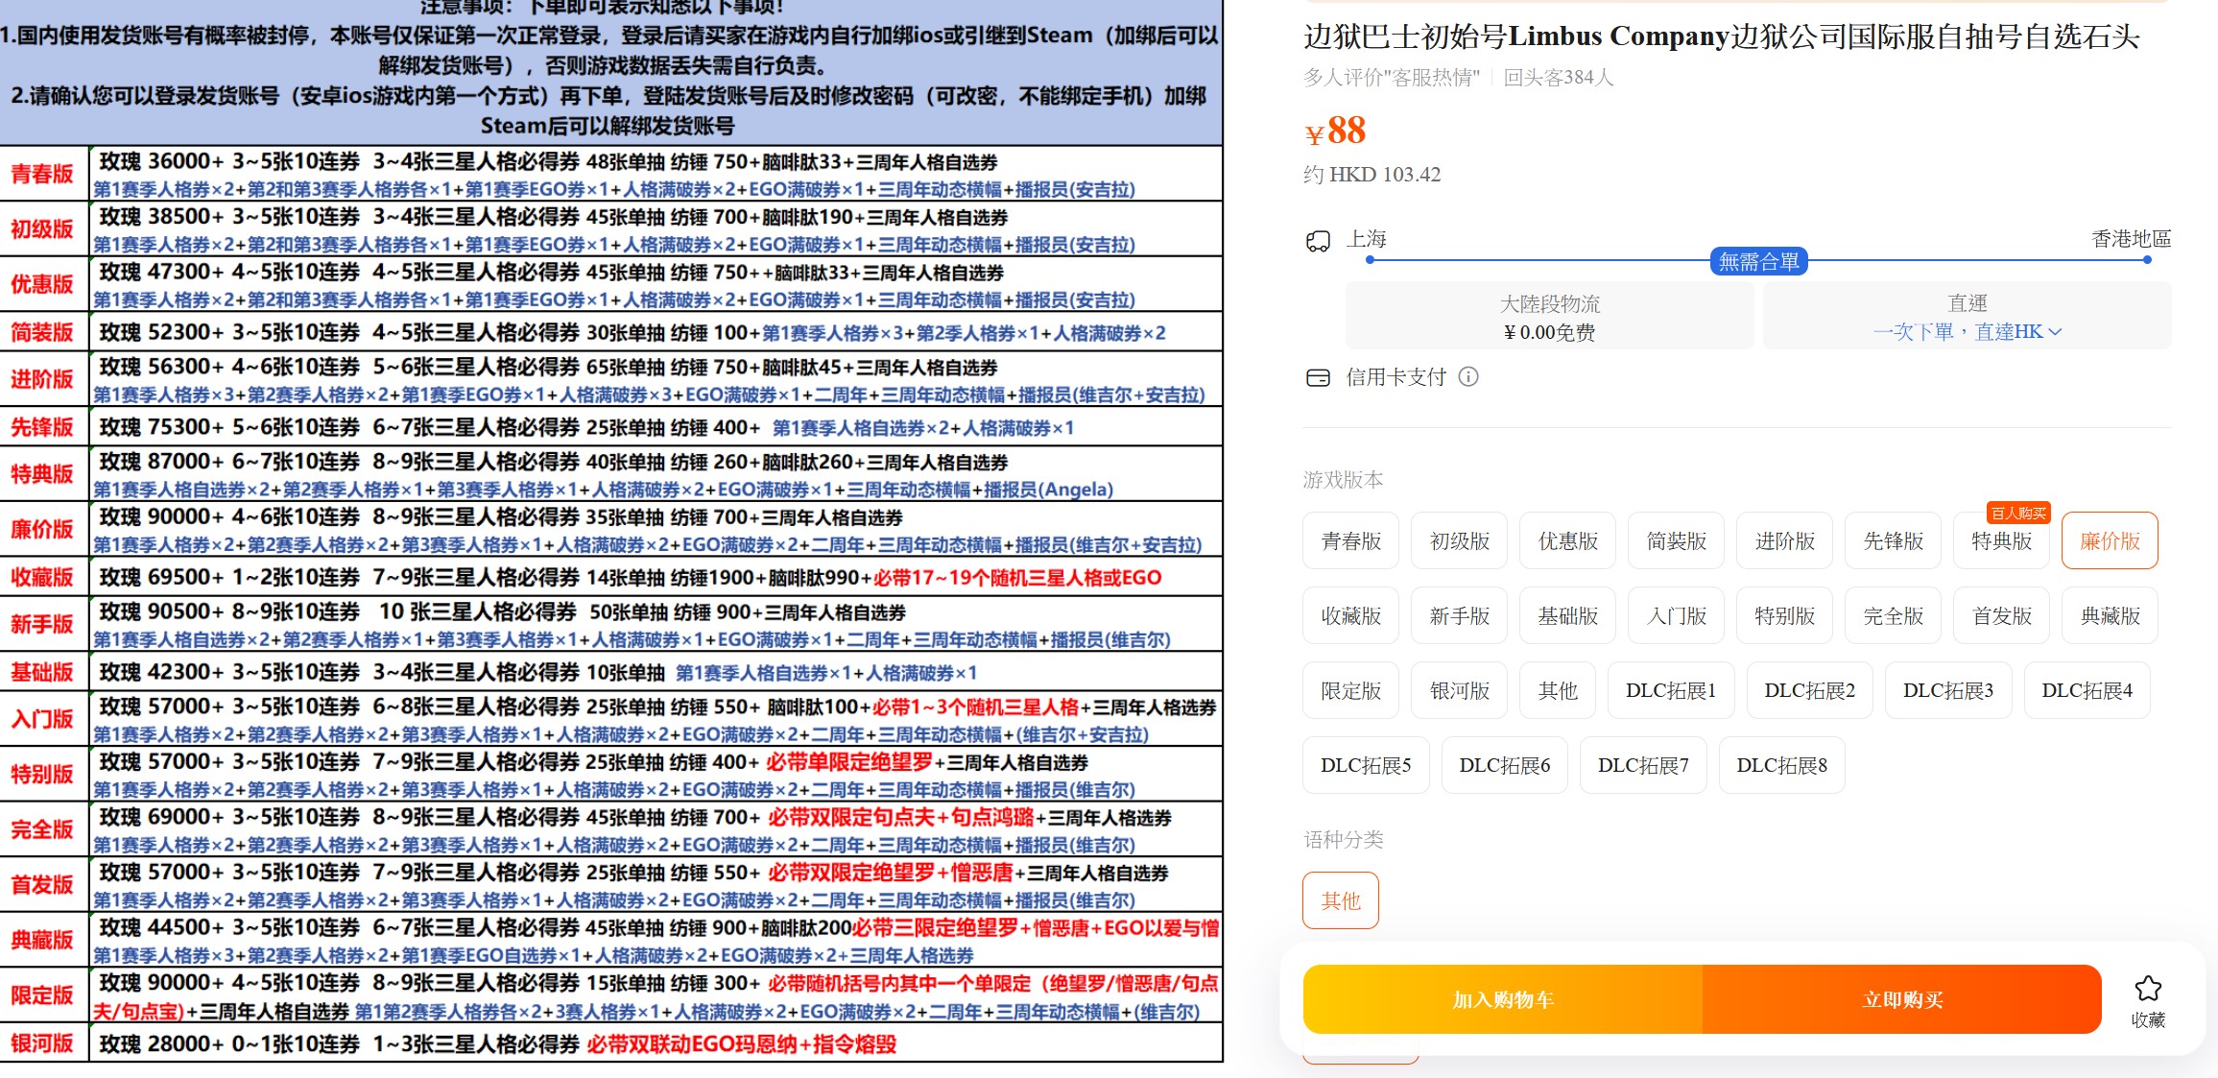Pick the 完全版 version button

[1894, 616]
